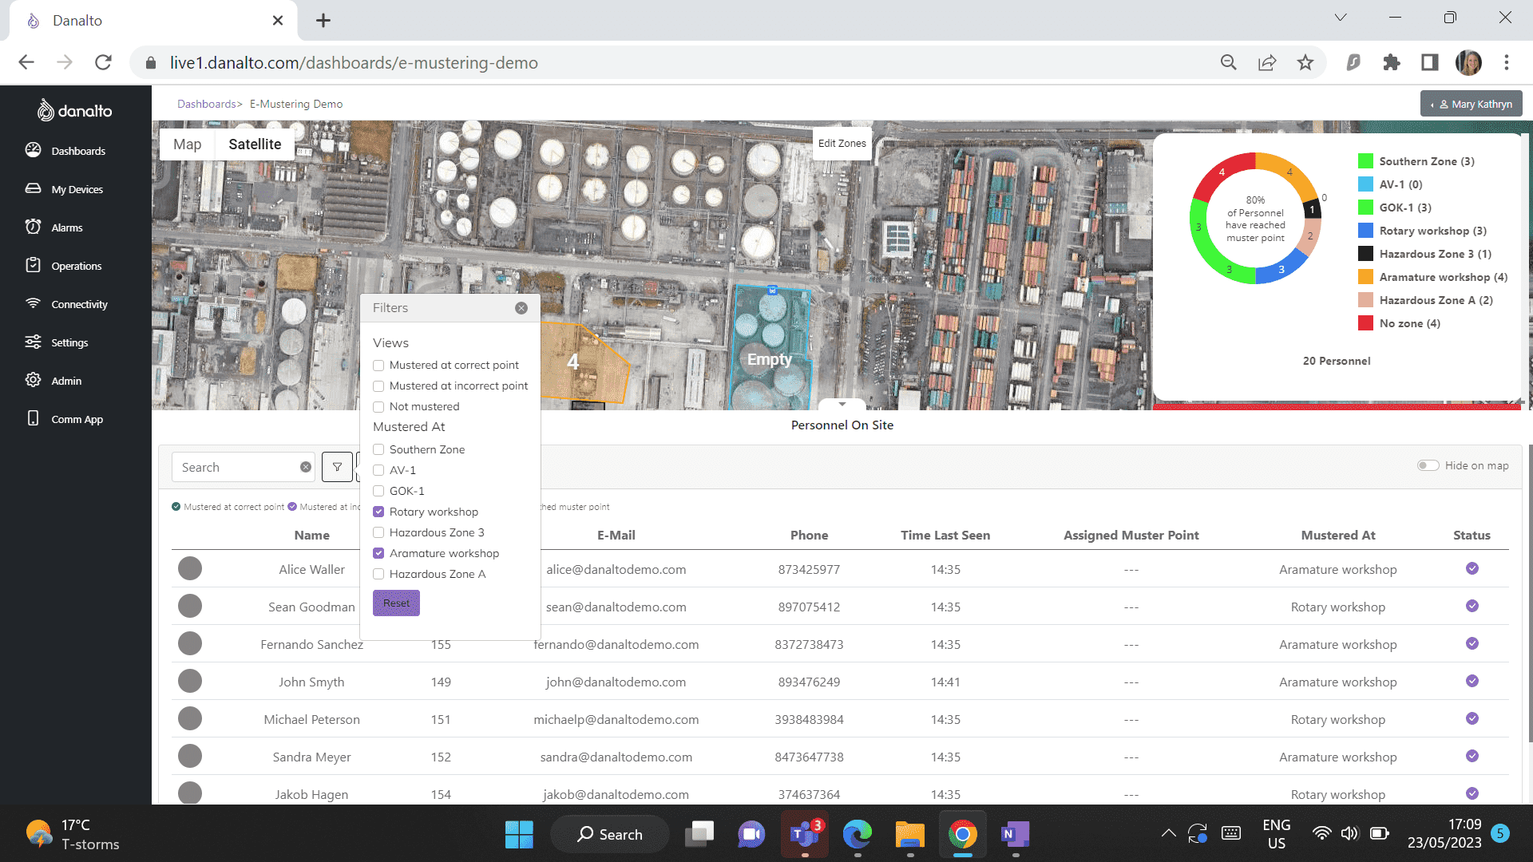
Task: Check Mustered at incorrect point
Action: [x=378, y=386]
